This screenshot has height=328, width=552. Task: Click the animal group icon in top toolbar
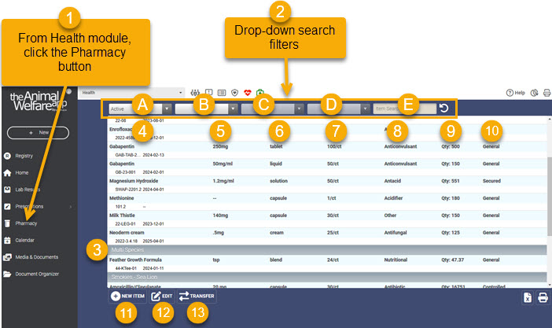click(x=195, y=93)
